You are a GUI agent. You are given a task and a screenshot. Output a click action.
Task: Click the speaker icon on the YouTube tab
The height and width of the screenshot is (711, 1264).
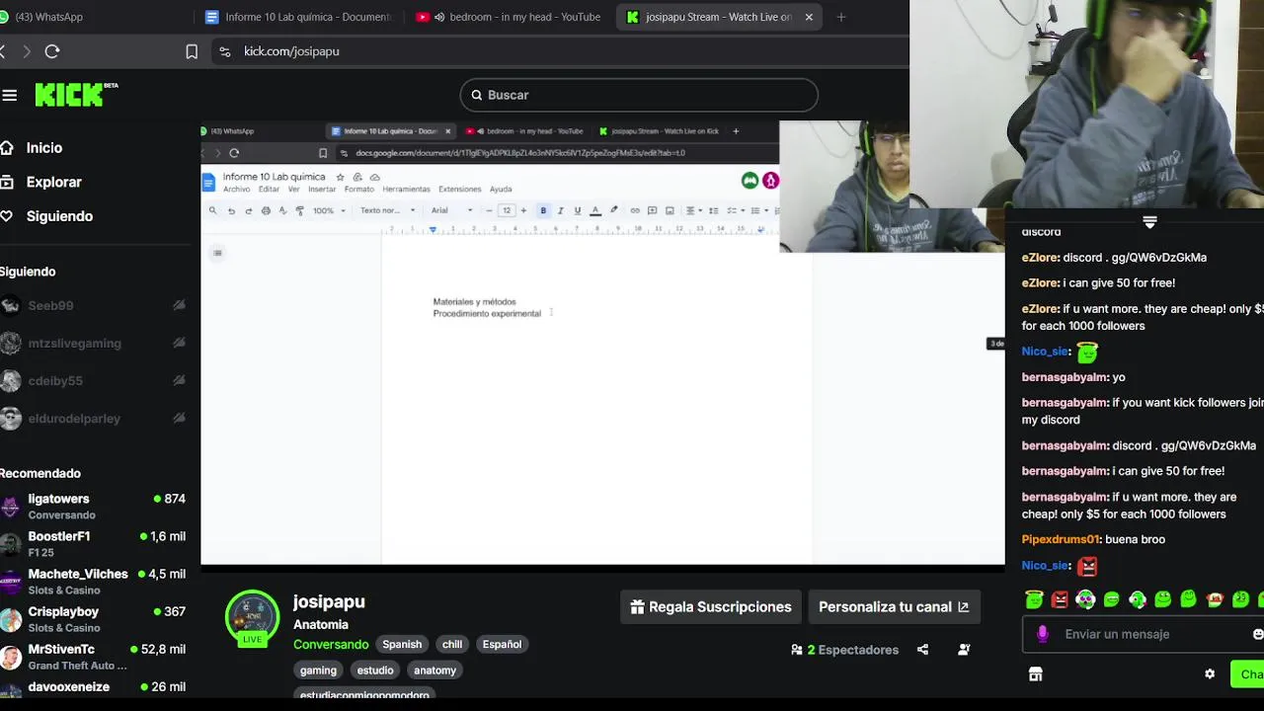pos(439,17)
